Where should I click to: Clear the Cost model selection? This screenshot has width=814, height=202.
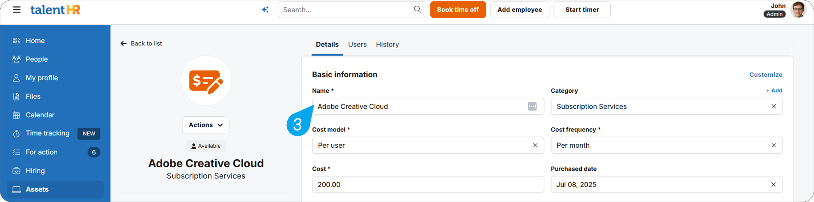pos(535,145)
